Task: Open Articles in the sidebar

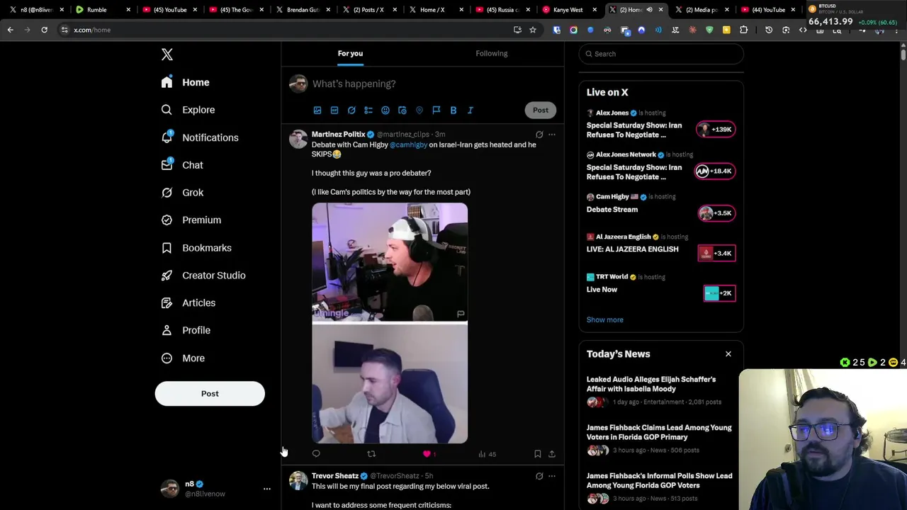Action: [188, 303]
